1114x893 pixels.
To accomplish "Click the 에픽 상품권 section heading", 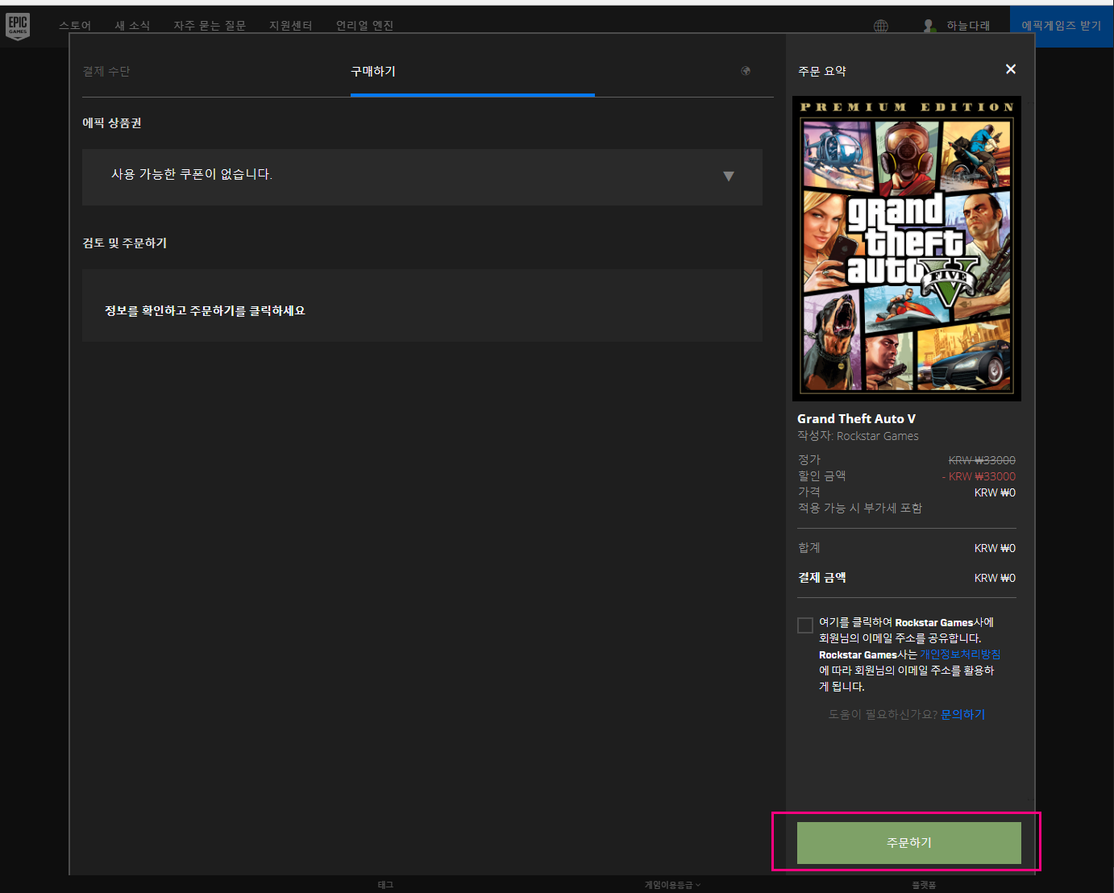I will tap(112, 123).
